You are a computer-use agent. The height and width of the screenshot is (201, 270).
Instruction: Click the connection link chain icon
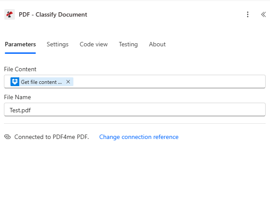coord(7,137)
